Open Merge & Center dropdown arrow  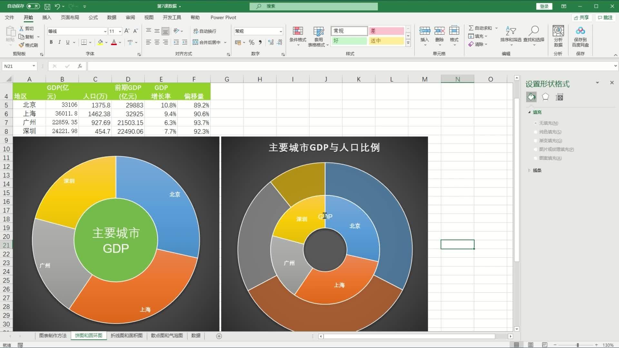tap(225, 42)
